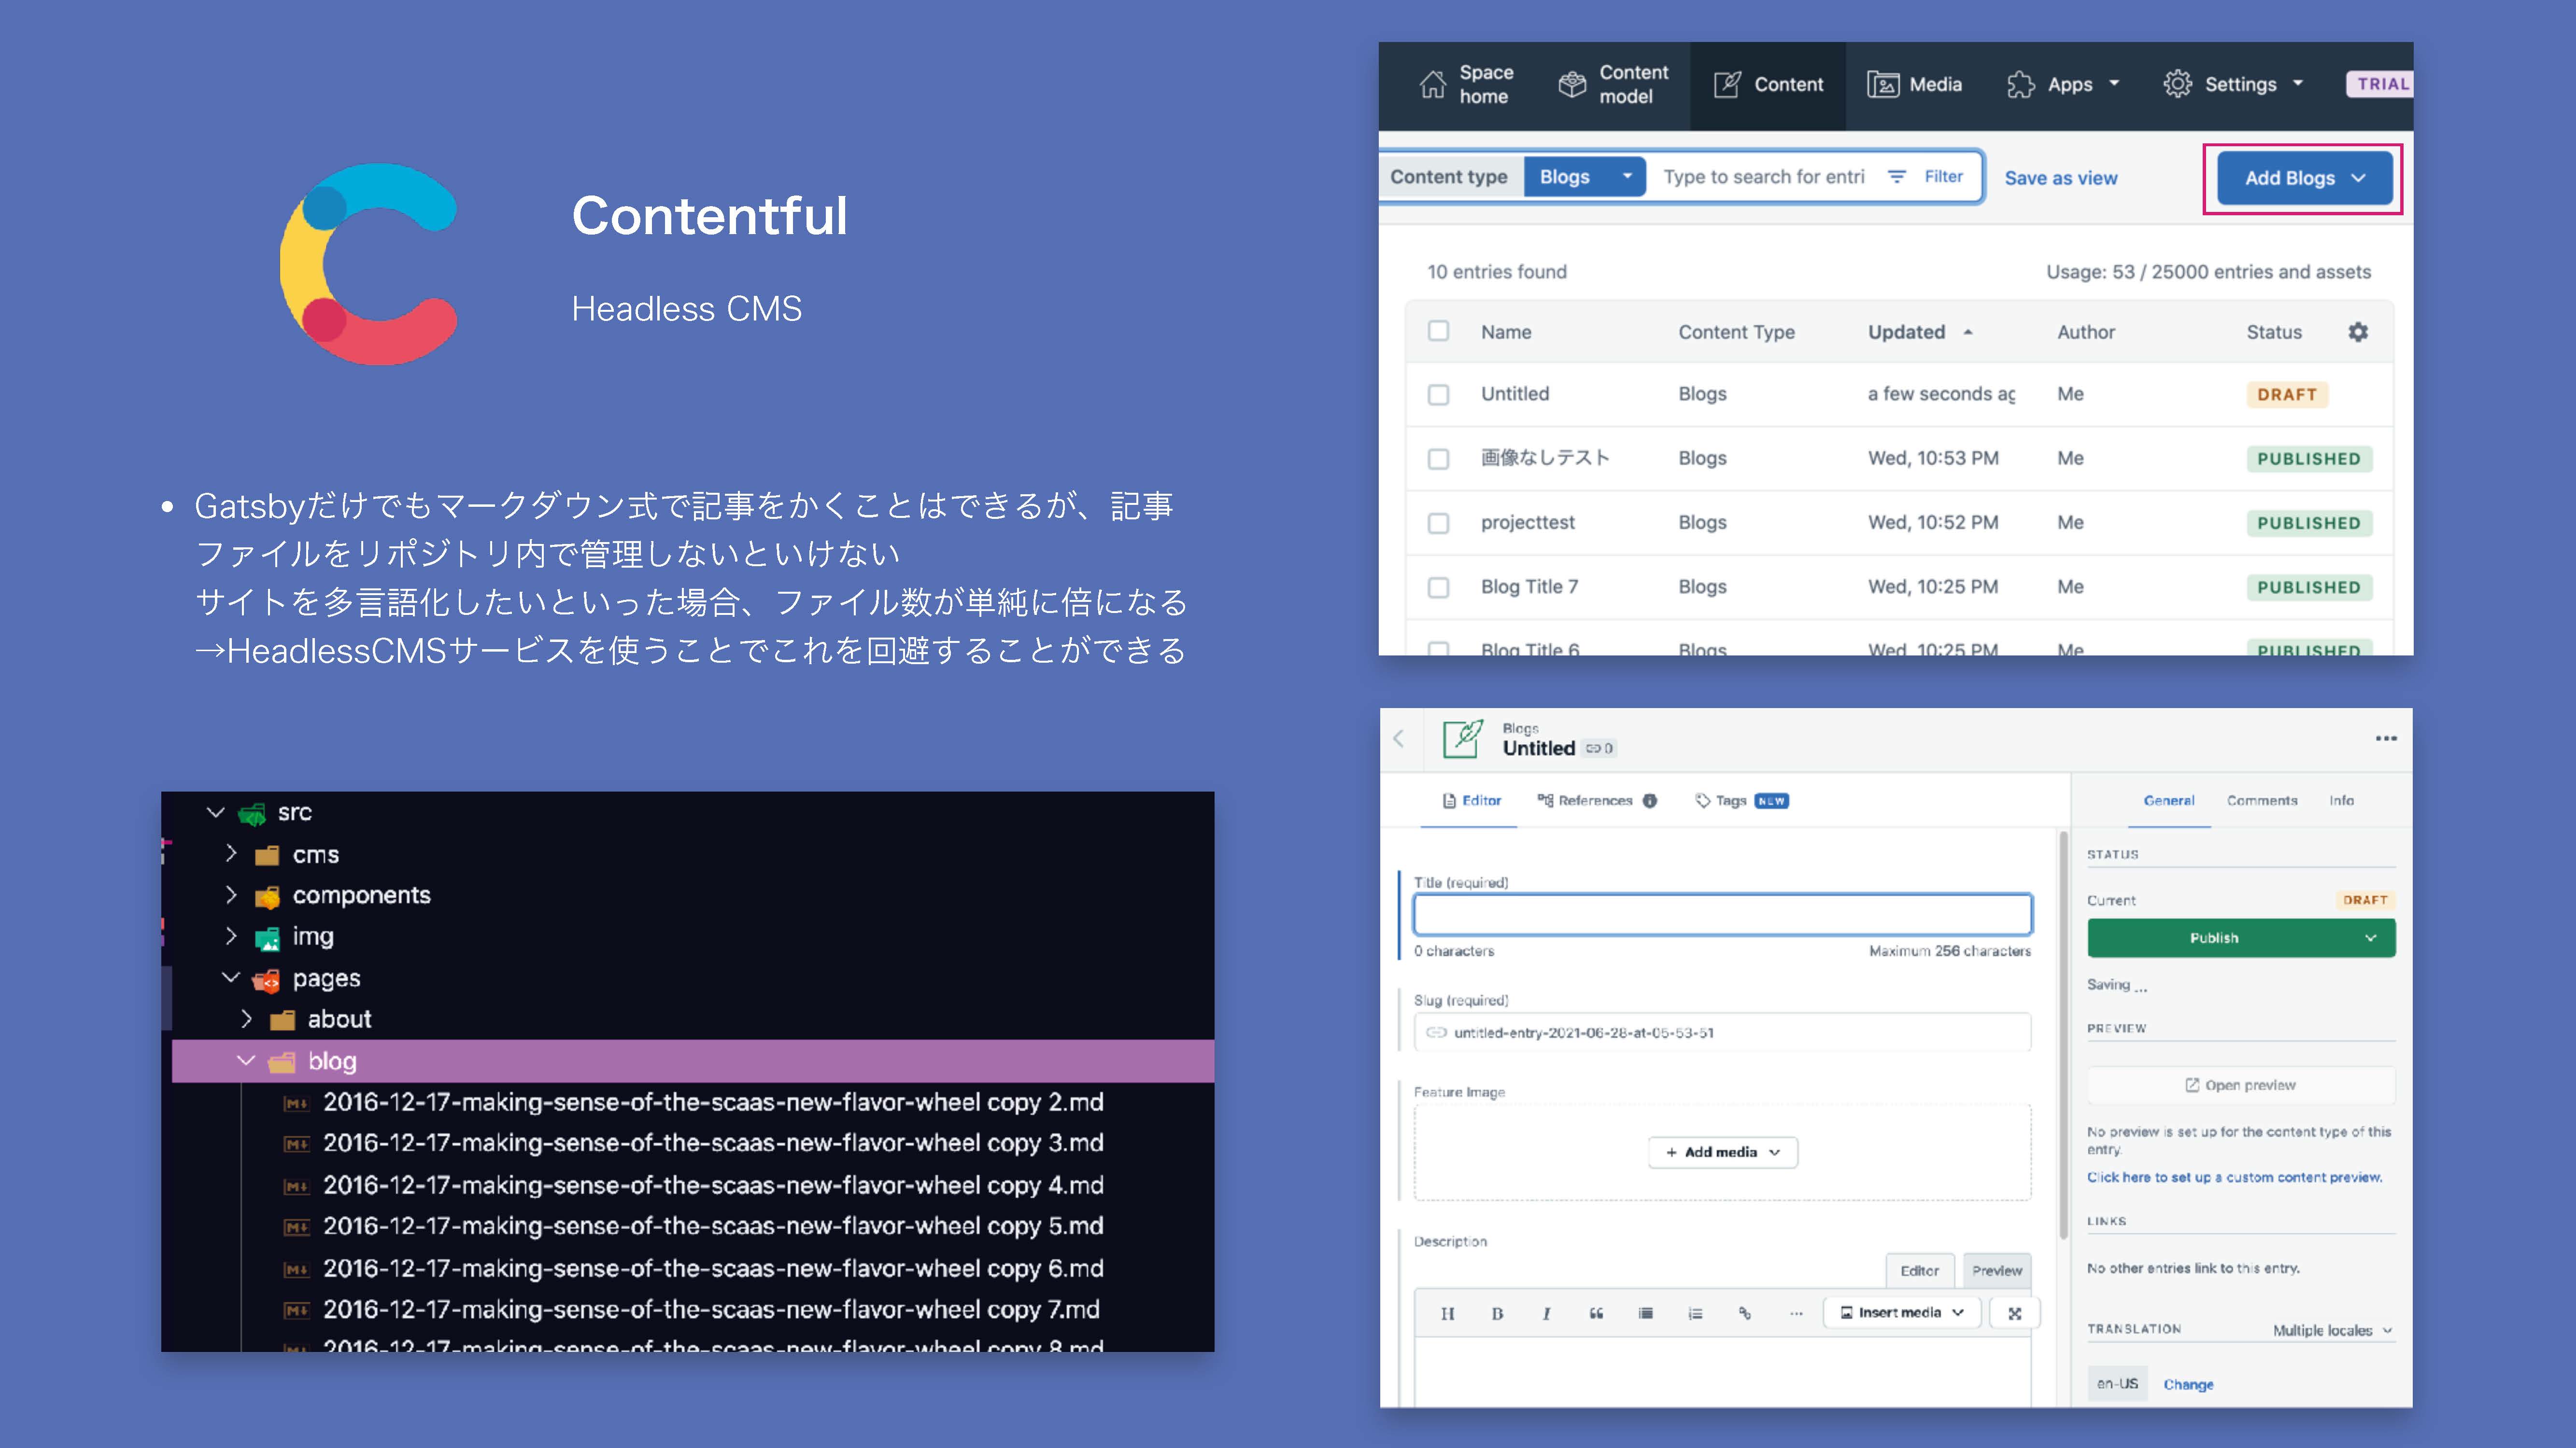Image resolution: width=2576 pixels, height=1448 pixels.
Task: Select the header select-all checkbox
Action: point(1438,331)
